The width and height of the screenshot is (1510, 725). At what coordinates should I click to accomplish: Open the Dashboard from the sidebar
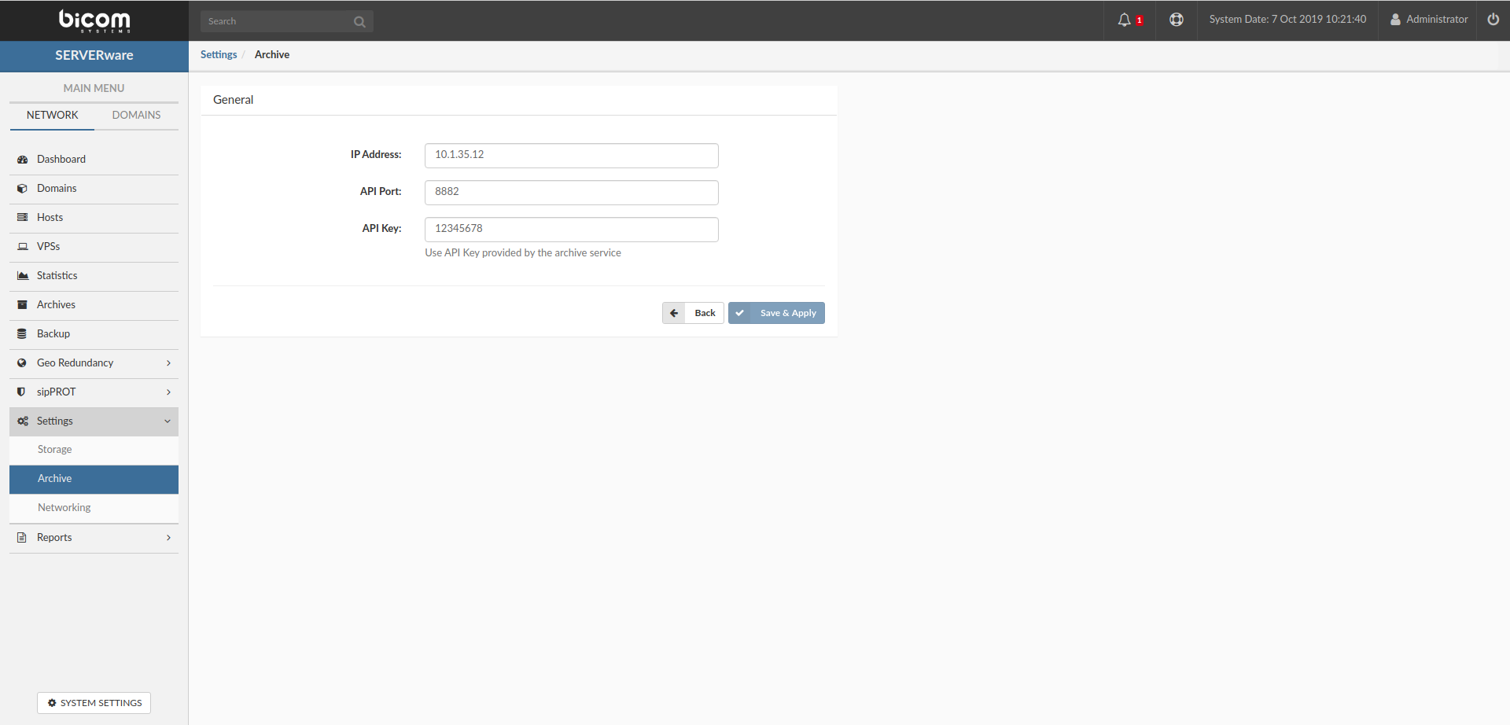(22, 159)
